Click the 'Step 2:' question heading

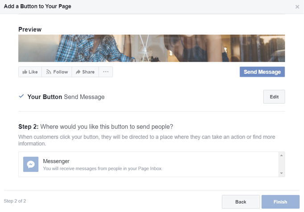[95, 127]
